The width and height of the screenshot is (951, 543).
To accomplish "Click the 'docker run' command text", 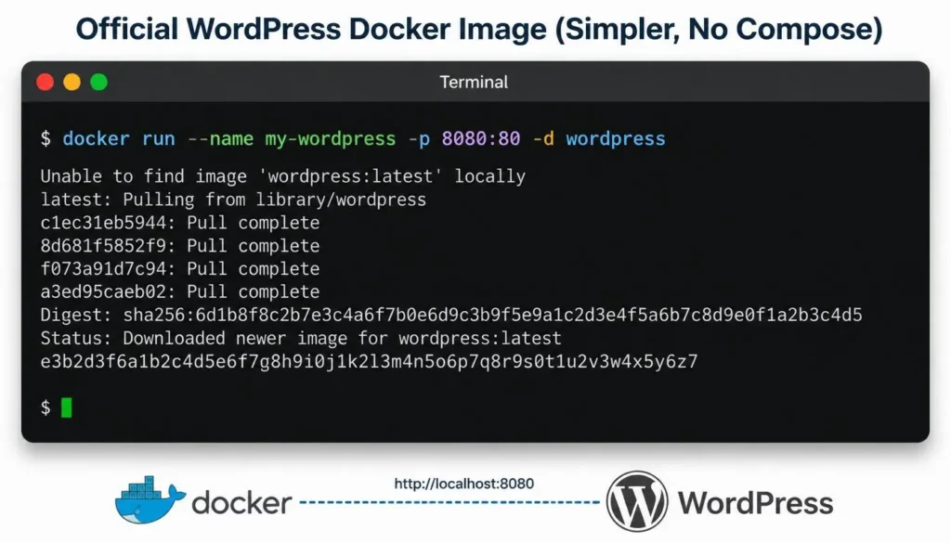I will (x=119, y=139).
